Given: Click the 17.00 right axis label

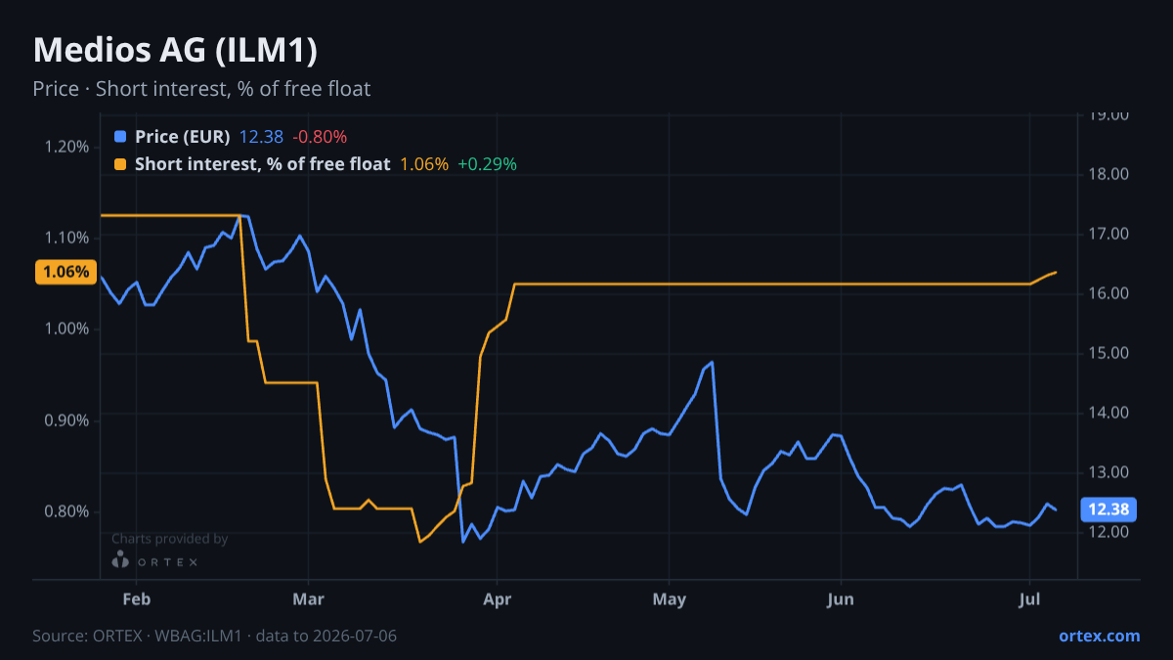Looking at the screenshot, I should (1108, 235).
